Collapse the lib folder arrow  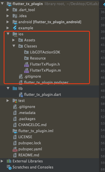click(8, 88)
